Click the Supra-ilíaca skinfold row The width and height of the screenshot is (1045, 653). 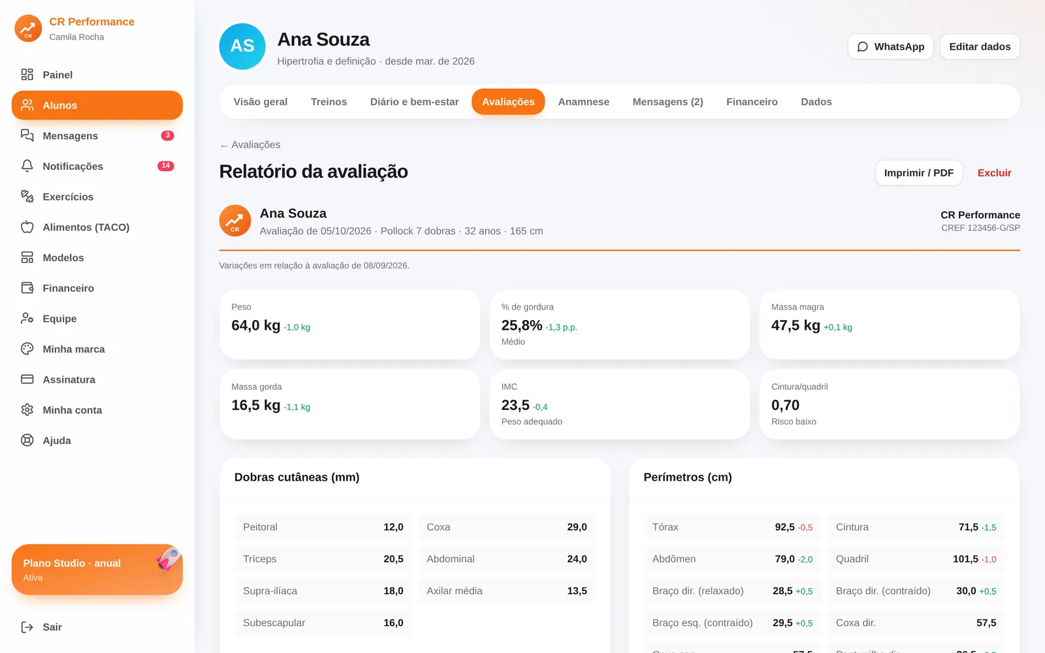(x=323, y=591)
